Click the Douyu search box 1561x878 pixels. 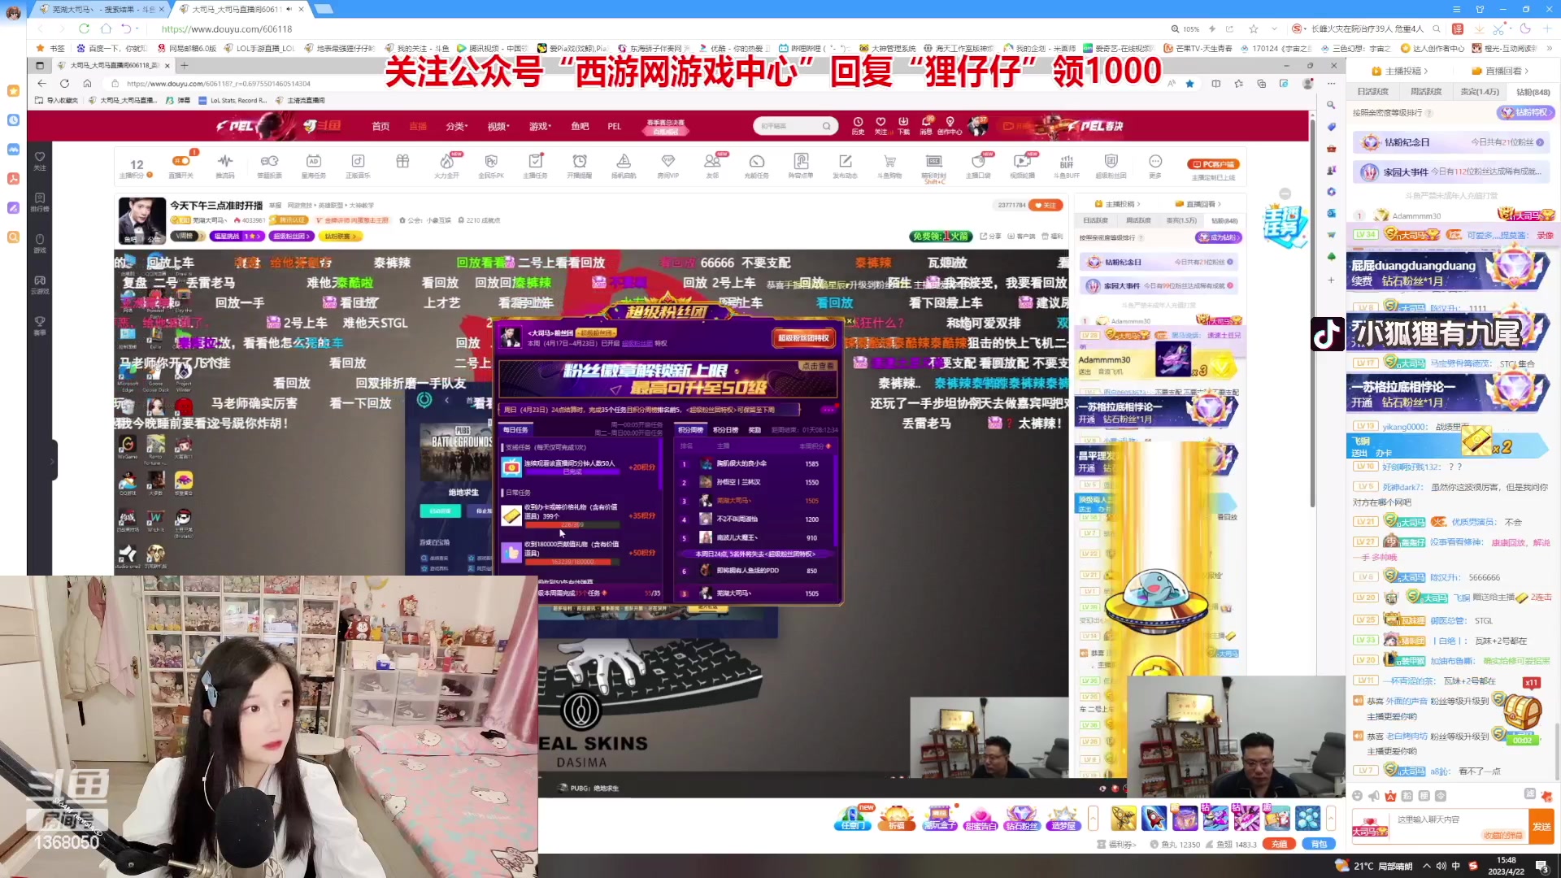[796, 126]
